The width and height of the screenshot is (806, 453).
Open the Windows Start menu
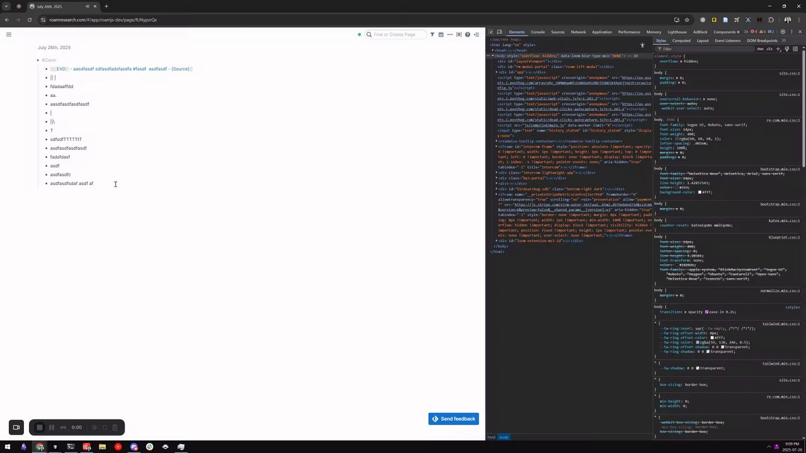(x=8, y=447)
